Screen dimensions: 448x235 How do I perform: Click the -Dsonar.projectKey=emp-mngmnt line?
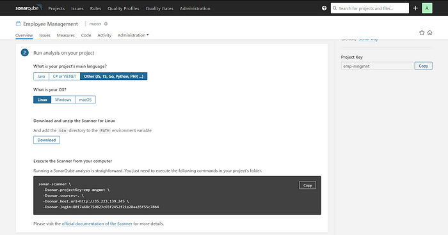[76, 190]
